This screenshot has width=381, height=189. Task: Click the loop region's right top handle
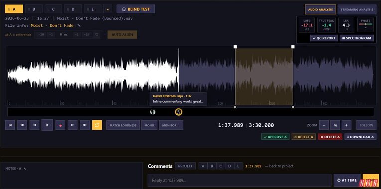pyautogui.click(x=293, y=47)
